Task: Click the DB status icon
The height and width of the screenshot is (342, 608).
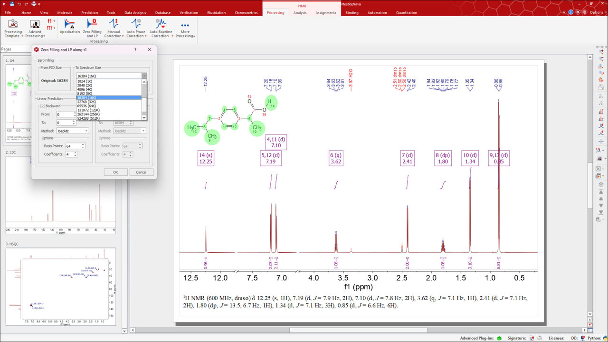Action: [x=583, y=338]
